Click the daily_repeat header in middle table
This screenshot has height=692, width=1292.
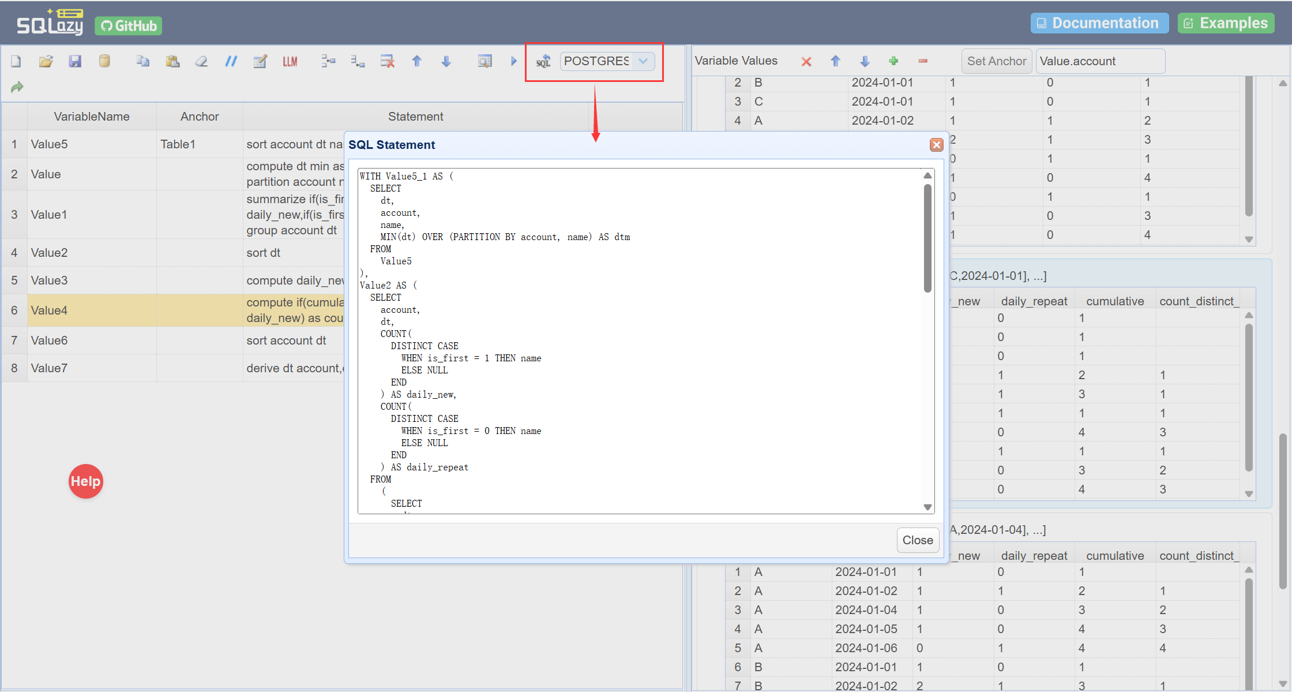point(1034,301)
